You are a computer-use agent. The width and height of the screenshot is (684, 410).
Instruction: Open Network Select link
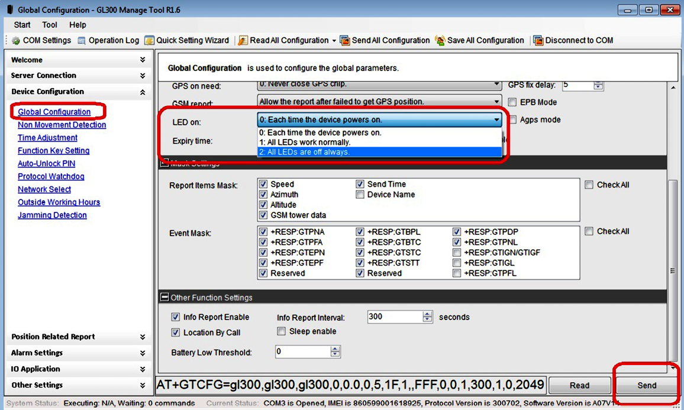44,189
